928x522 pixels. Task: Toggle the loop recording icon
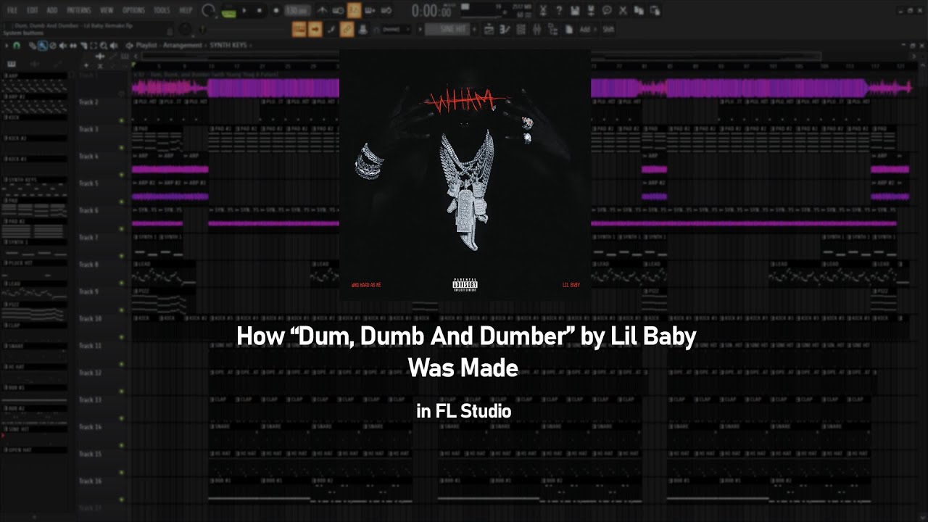(386, 11)
